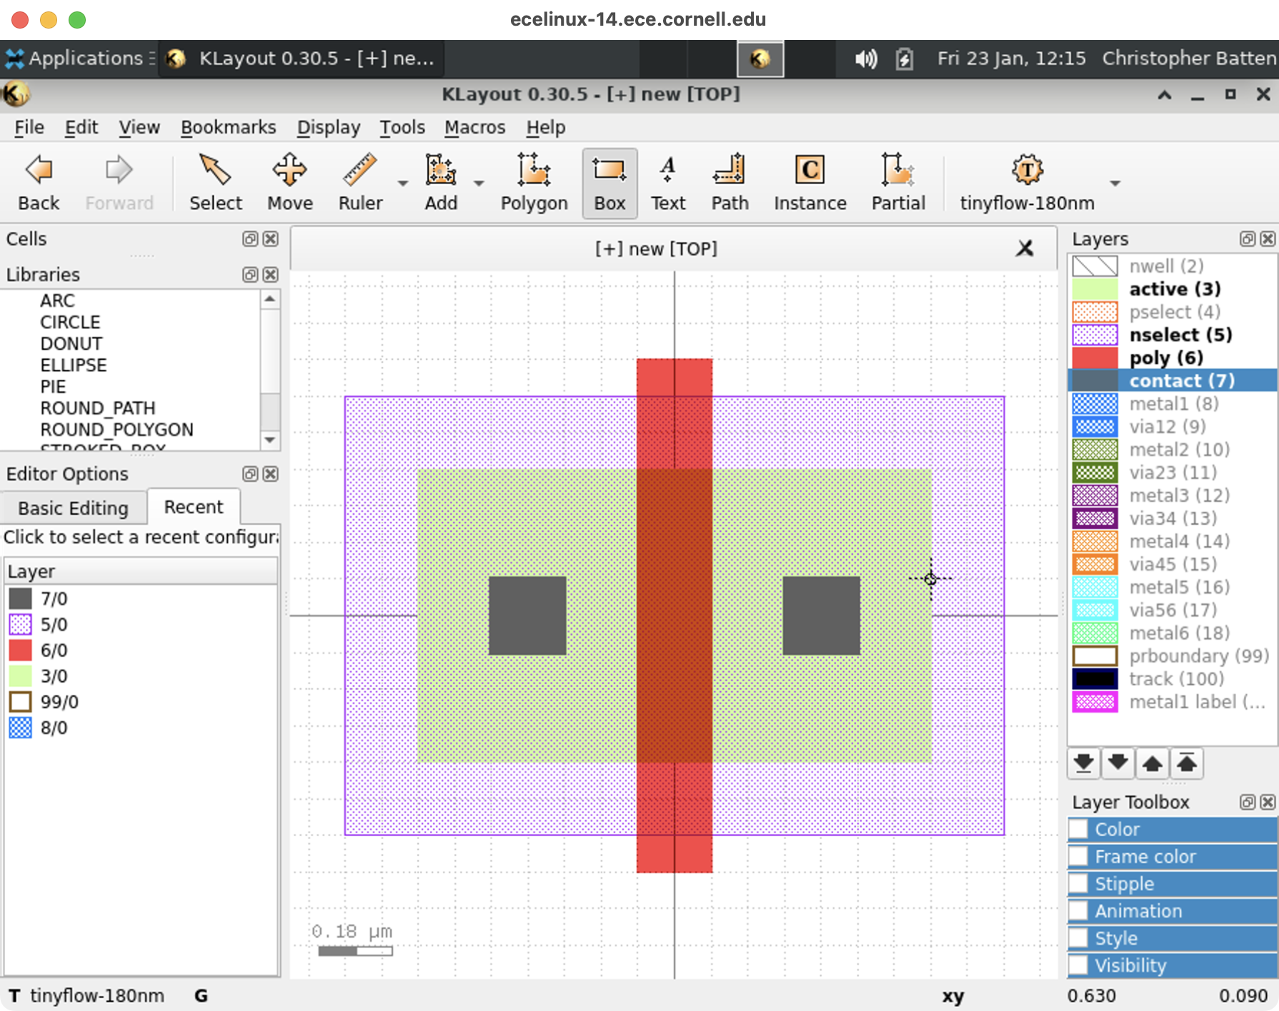Click the Back navigation arrow
1279x1011 pixels.
pyautogui.click(x=39, y=183)
